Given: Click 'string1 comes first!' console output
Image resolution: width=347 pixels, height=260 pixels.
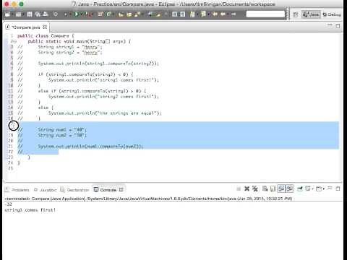Looking at the screenshot, I should tap(30, 210).
